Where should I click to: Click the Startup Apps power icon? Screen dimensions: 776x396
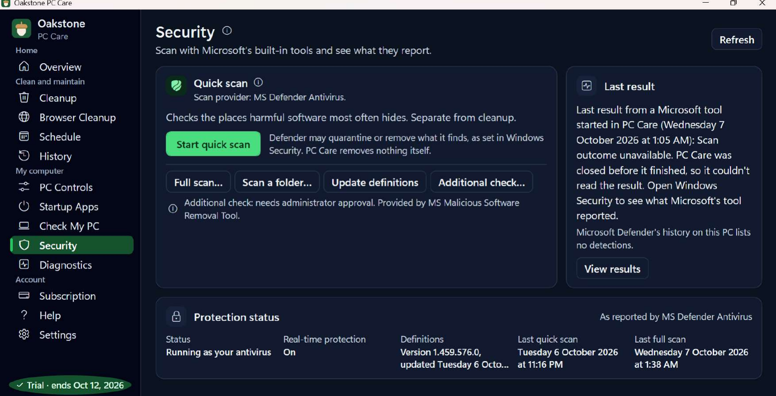pyautogui.click(x=24, y=206)
